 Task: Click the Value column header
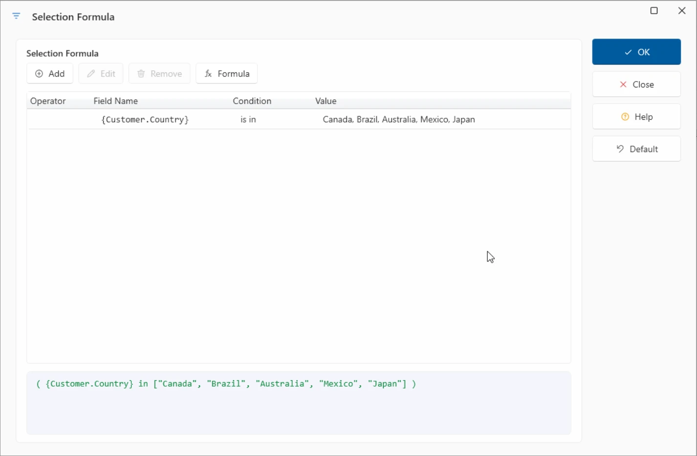(x=326, y=101)
